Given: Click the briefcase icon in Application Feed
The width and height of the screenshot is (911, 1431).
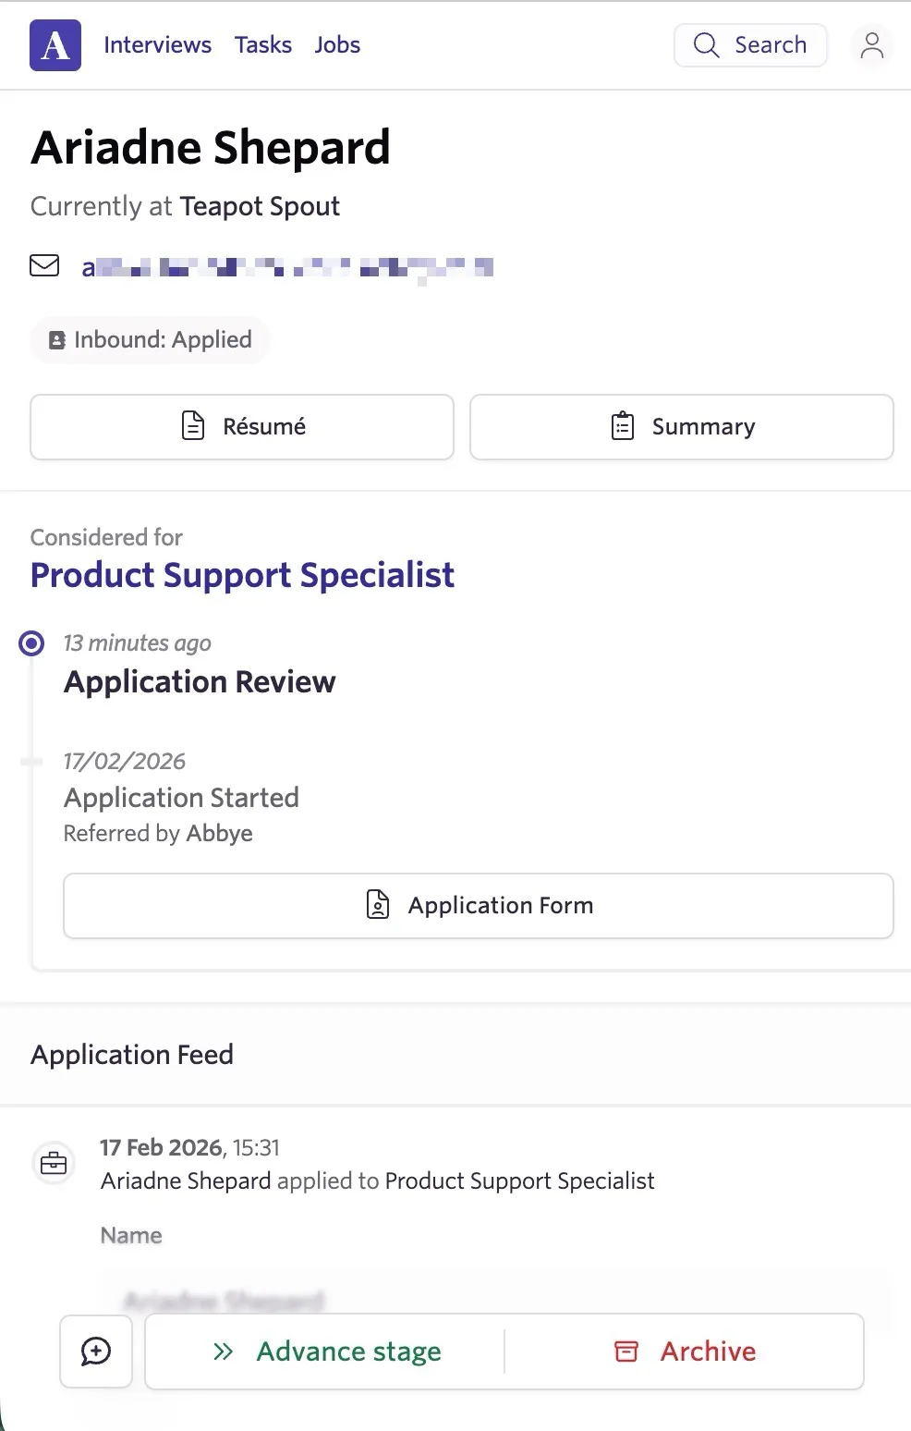Looking at the screenshot, I should 54,1162.
